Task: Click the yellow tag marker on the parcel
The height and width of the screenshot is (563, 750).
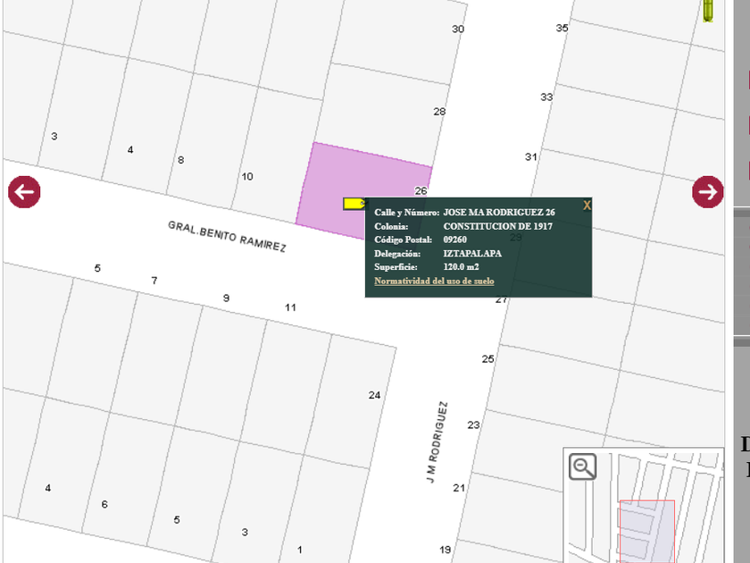Action: point(354,204)
